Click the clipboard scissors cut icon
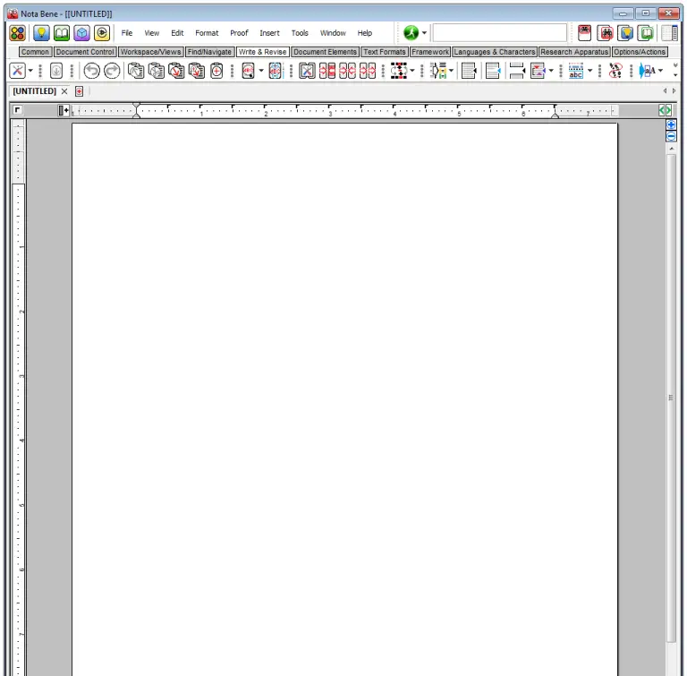Screen dimensions: 687x676 point(156,70)
